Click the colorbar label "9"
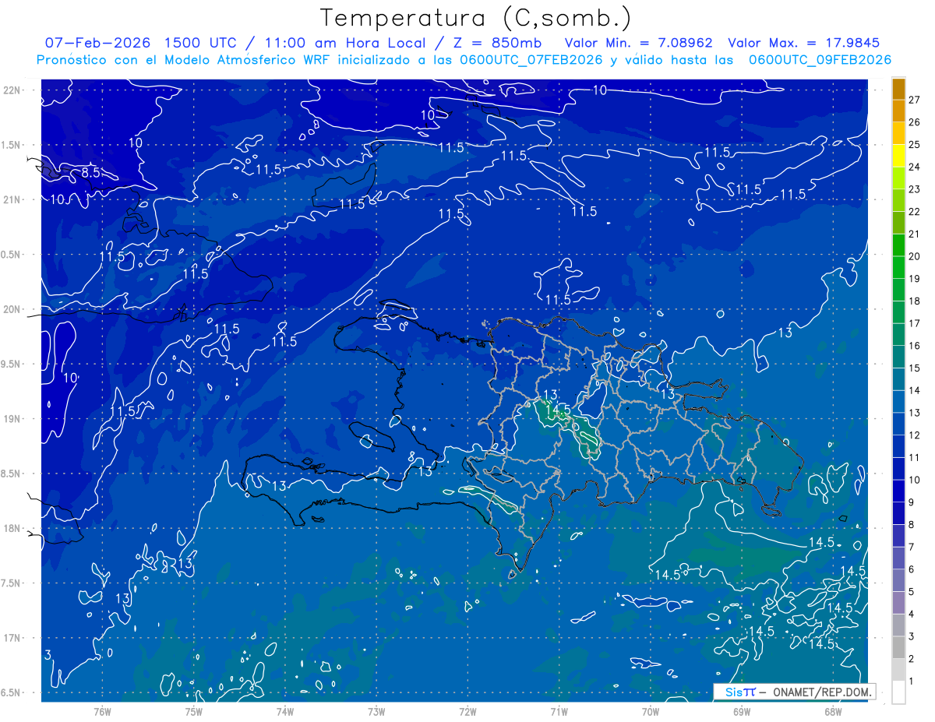Image resolution: width=935 pixels, height=722 pixels. [x=912, y=502]
